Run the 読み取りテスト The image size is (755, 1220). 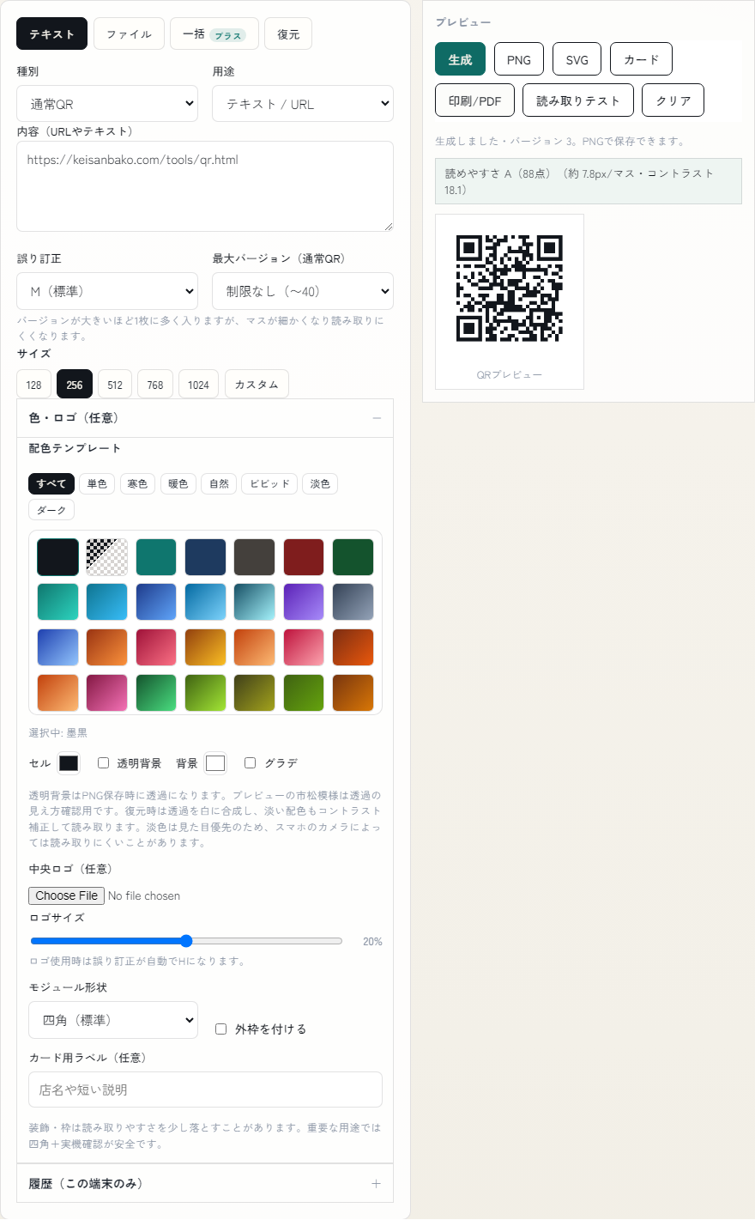click(578, 100)
